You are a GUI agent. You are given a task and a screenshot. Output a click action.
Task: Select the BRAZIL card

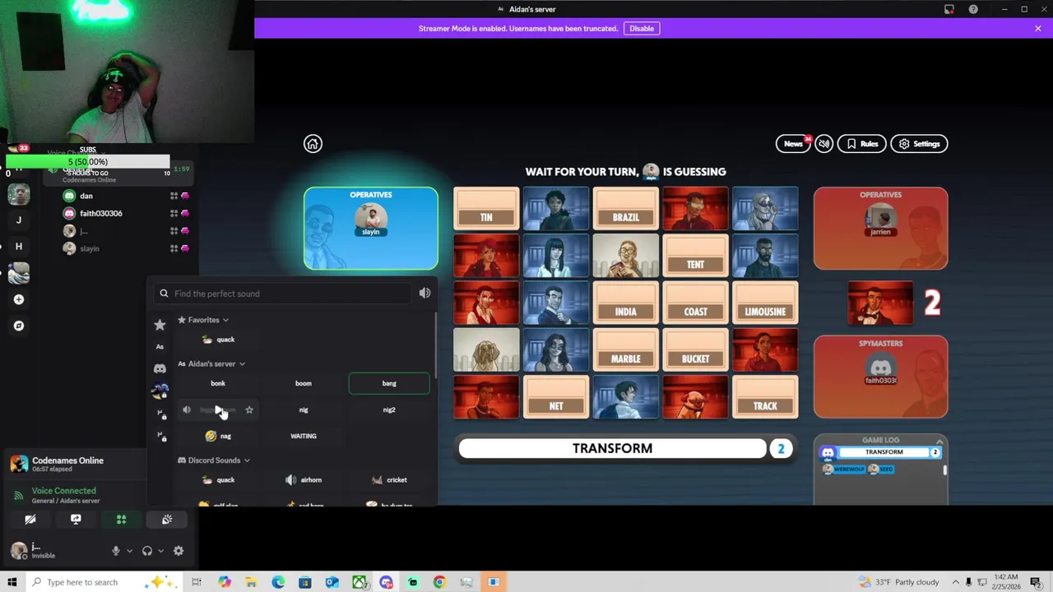point(626,209)
